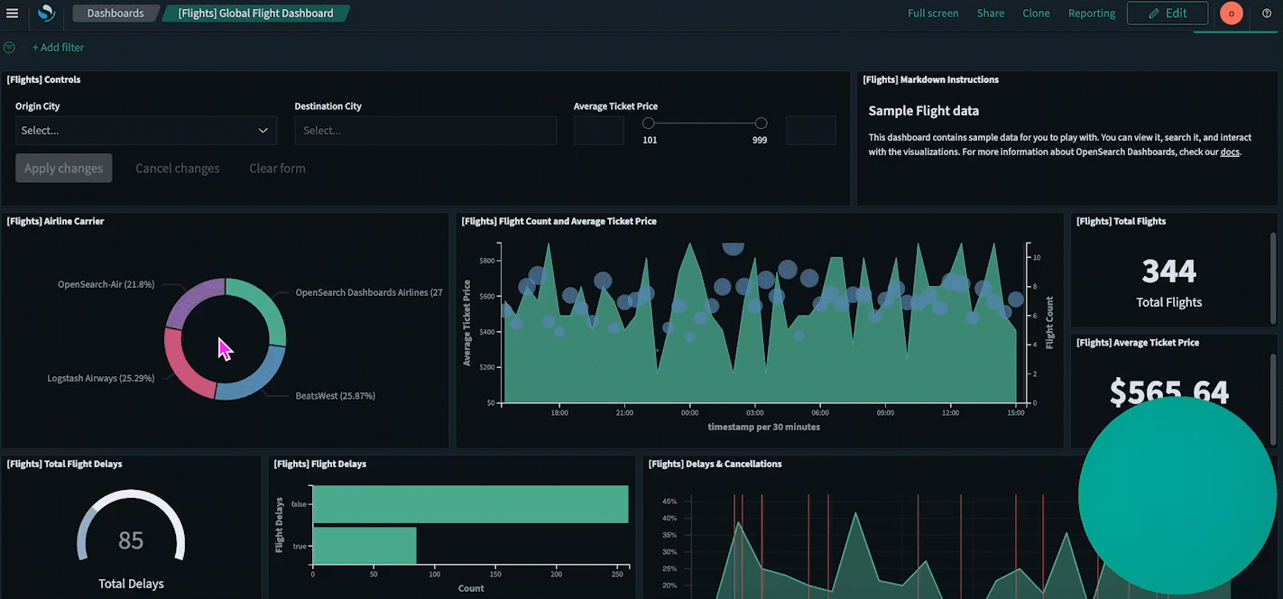
Task: Click the filter options icon beside Add filter
Action: pos(10,48)
